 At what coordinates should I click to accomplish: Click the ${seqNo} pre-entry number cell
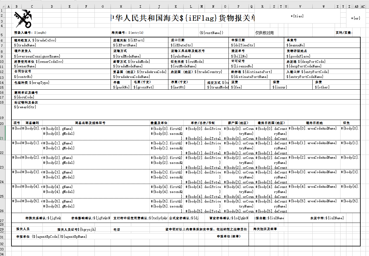pos(30,33)
